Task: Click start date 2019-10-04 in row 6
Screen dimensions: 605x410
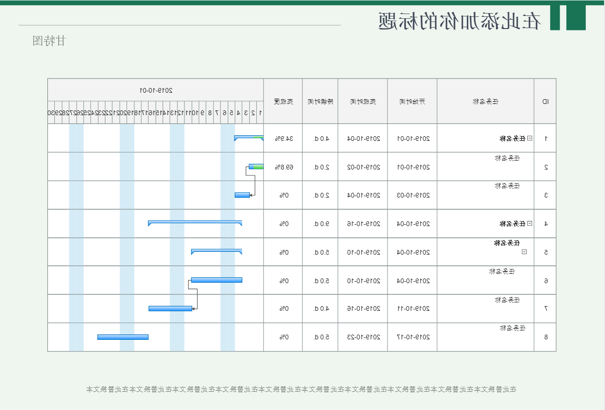Action: 412,281
